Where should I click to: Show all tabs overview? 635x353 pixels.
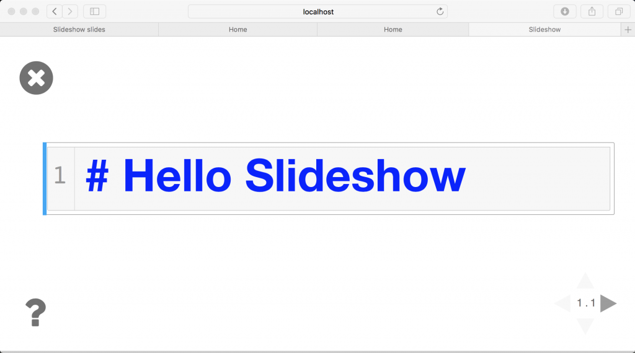pos(619,11)
